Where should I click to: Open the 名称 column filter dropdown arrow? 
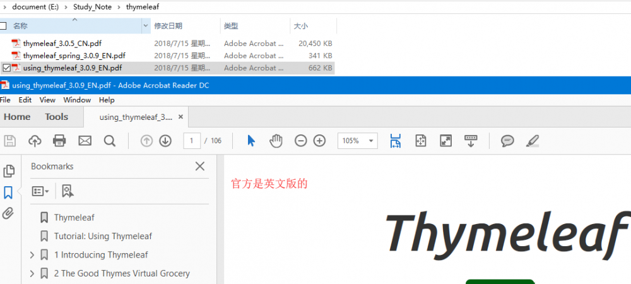click(146, 26)
